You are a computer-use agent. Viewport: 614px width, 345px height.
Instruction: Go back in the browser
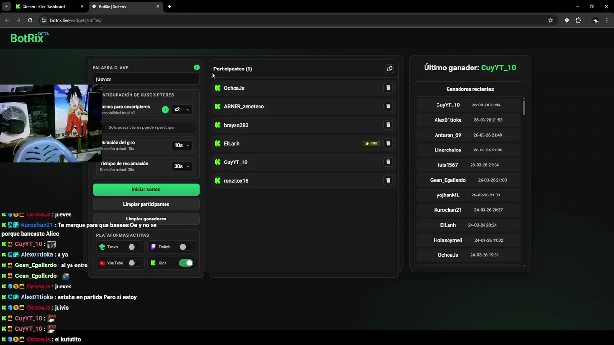(7, 20)
